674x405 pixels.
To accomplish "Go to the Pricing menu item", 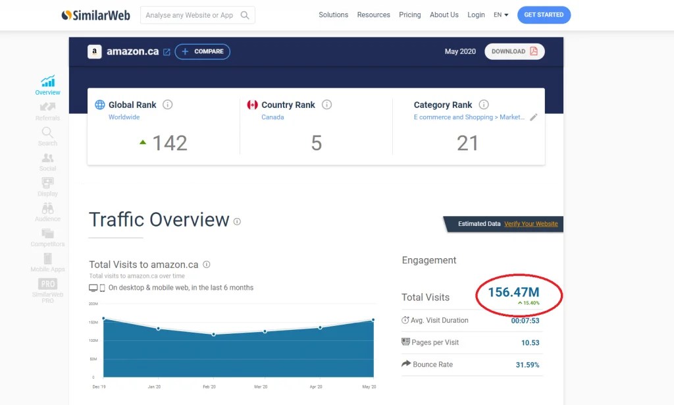I will (409, 14).
